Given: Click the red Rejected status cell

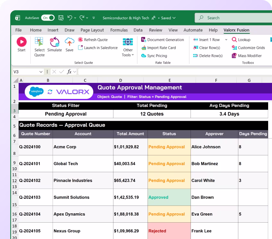Looking at the screenshot, I should pyautogui.click(x=169, y=231).
